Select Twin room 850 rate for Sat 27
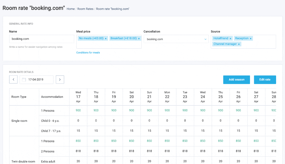This screenshot has width=285, height=164. click(x=256, y=141)
